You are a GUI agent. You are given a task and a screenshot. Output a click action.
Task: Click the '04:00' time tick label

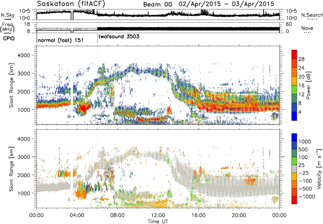77,216
